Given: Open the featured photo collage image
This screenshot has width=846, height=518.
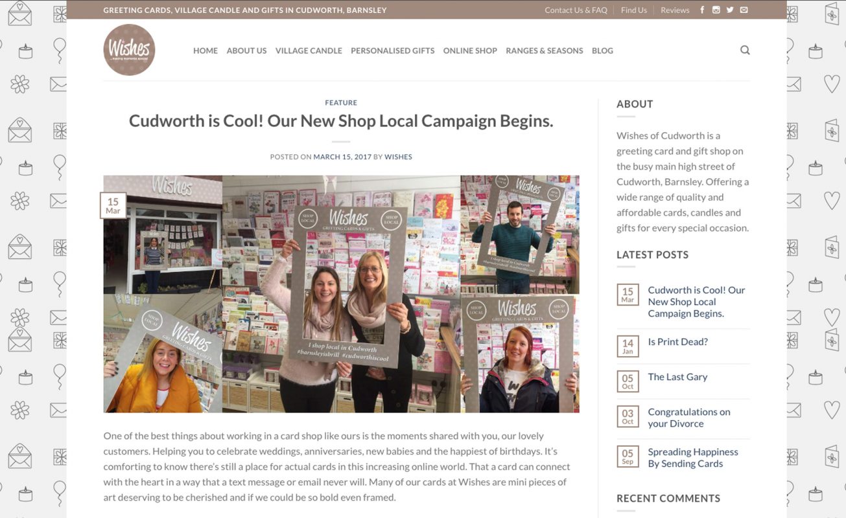Looking at the screenshot, I should (341, 294).
